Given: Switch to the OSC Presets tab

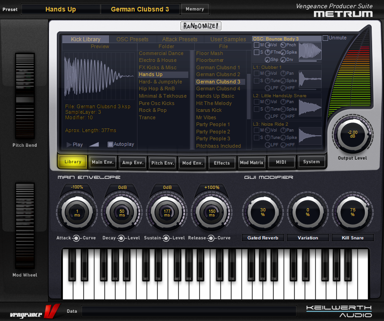Looking at the screenshot, I should pyautogui.click(x=132, y=39).
